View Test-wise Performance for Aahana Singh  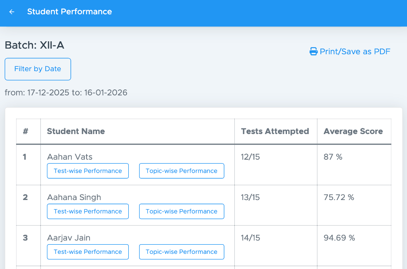[88, 211]
